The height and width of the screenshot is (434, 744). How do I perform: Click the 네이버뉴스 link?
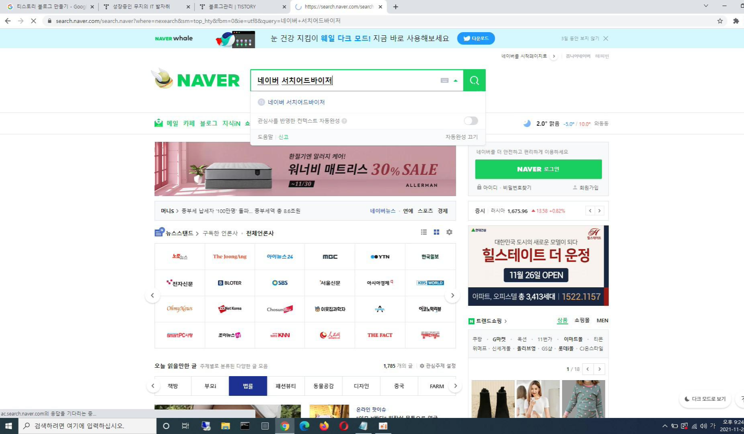click(x=383, y=211)
